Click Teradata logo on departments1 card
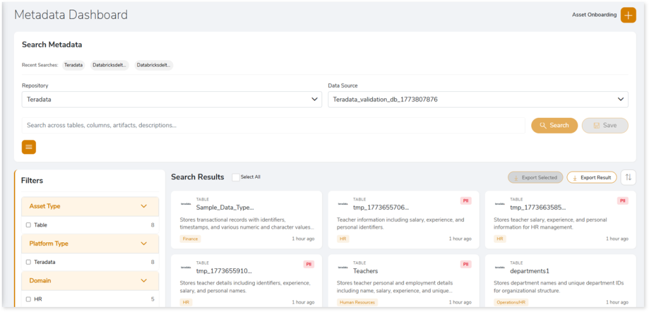The image size is (649, 312). pyautogui.click(x=499, y=268)
